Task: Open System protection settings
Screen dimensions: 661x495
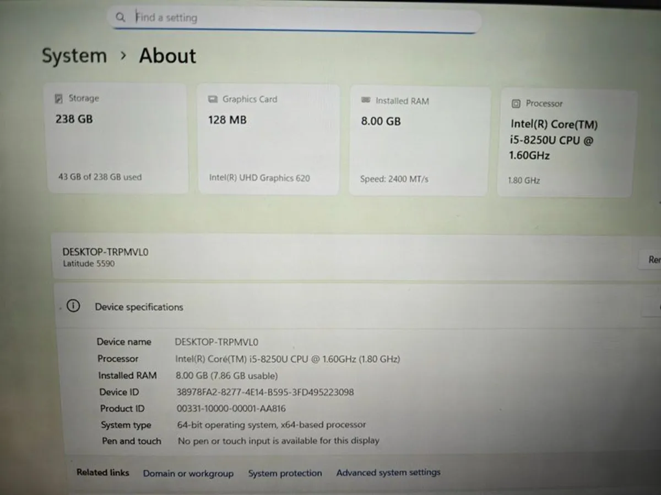Action: (x=285, y=473)
